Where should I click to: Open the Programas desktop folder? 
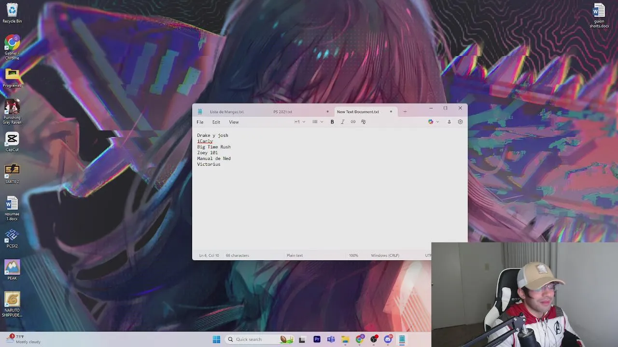(12, 78)
